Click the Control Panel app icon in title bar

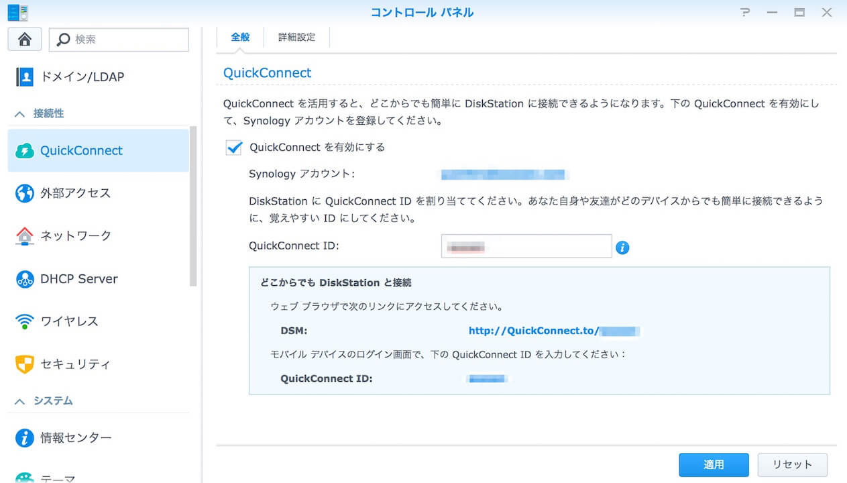18,12
